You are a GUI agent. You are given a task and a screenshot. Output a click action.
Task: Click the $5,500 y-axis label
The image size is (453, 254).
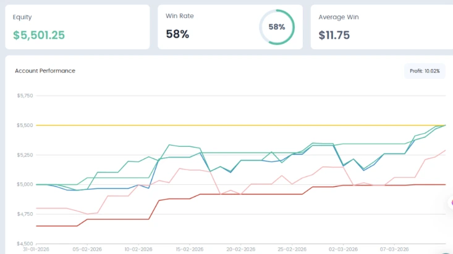tap(25, 125)
